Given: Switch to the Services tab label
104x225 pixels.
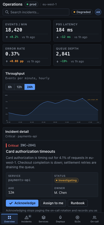Looking at the screenshot, I should (x=43, y=222).
